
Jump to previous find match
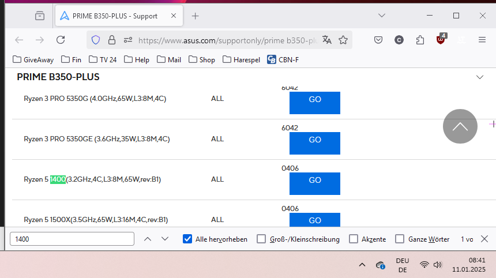(148, 239)
